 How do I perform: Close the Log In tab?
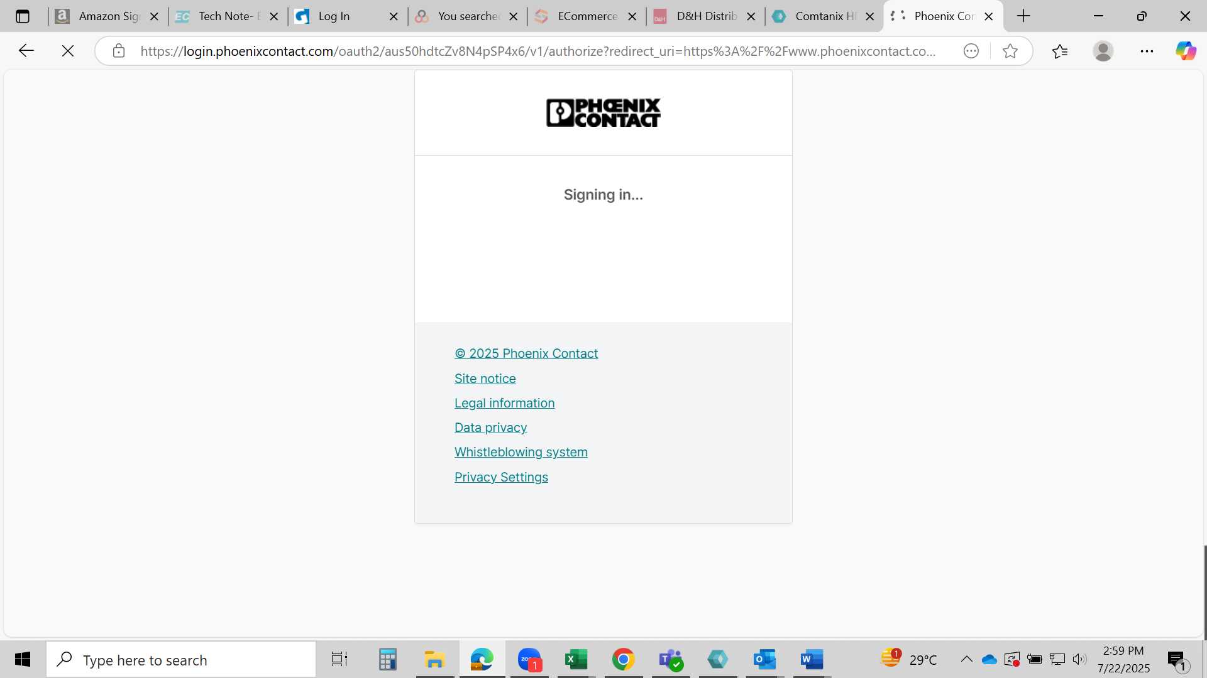(394, 16)
